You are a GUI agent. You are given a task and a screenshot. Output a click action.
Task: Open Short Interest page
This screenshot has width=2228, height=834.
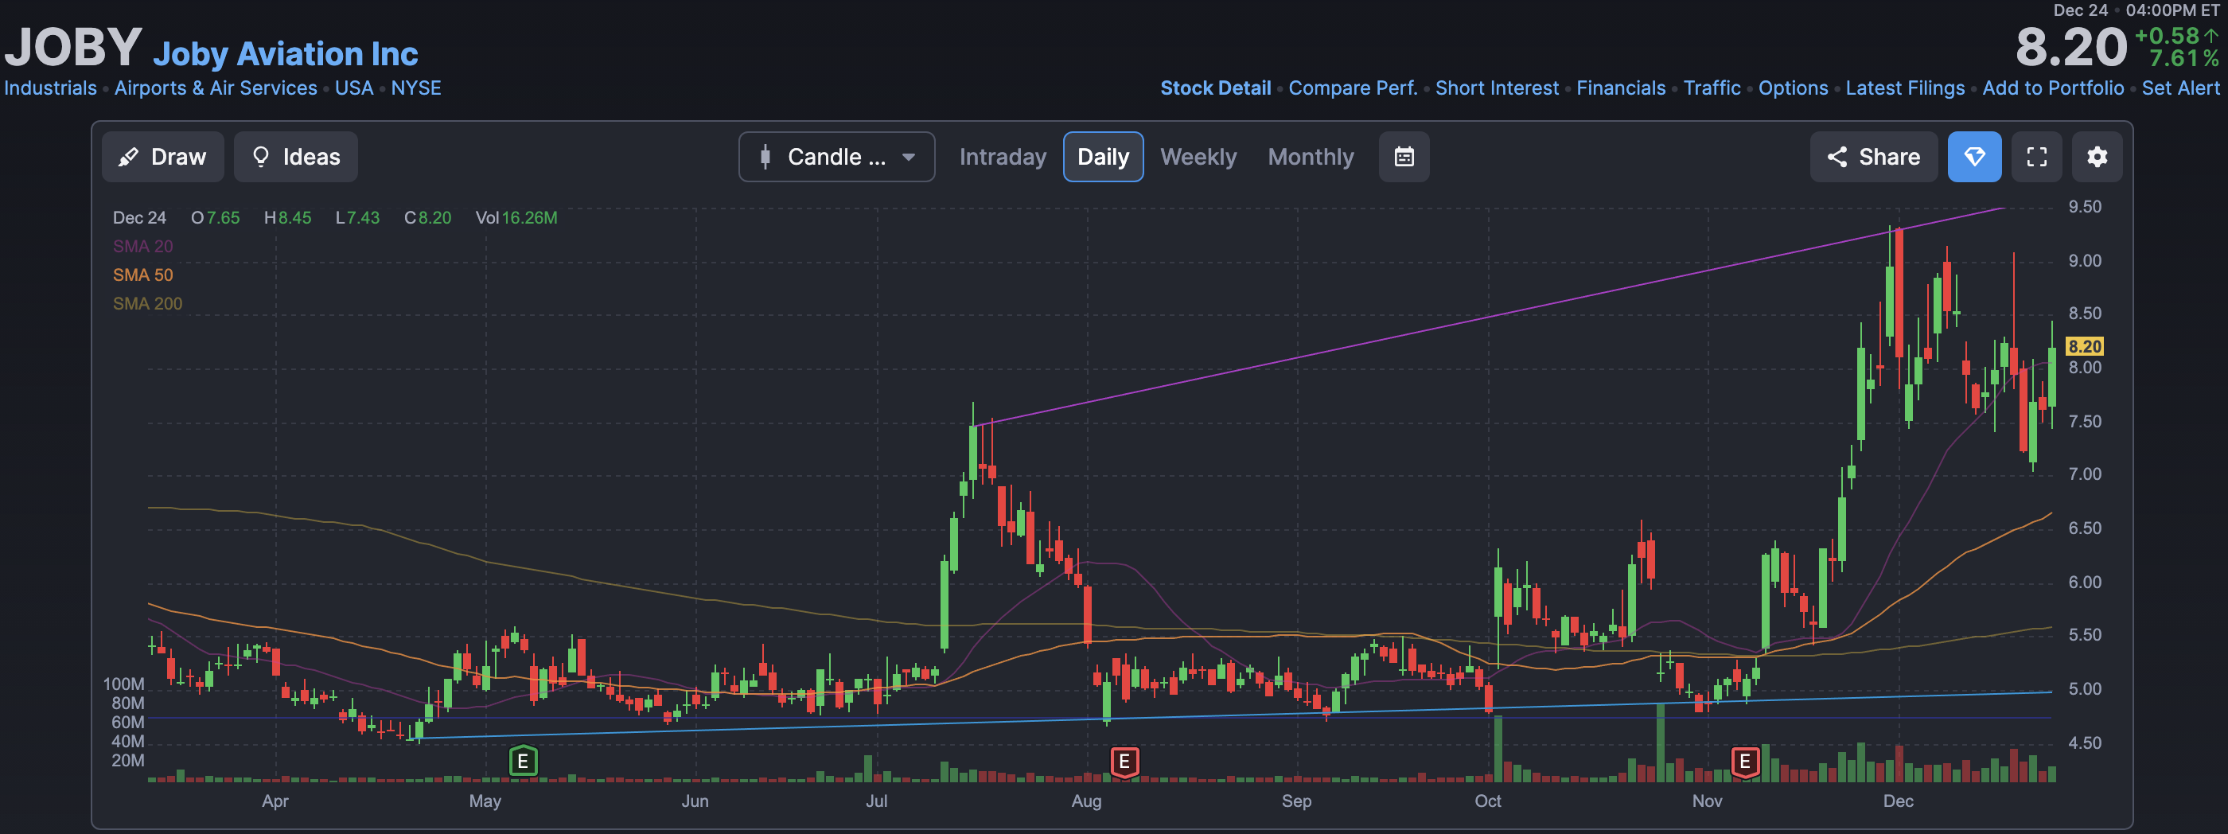click(1496, 88)
